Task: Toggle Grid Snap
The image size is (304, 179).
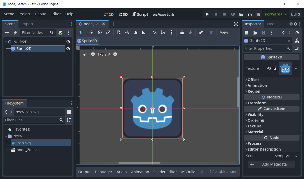Action: click(x=163, y=32)
